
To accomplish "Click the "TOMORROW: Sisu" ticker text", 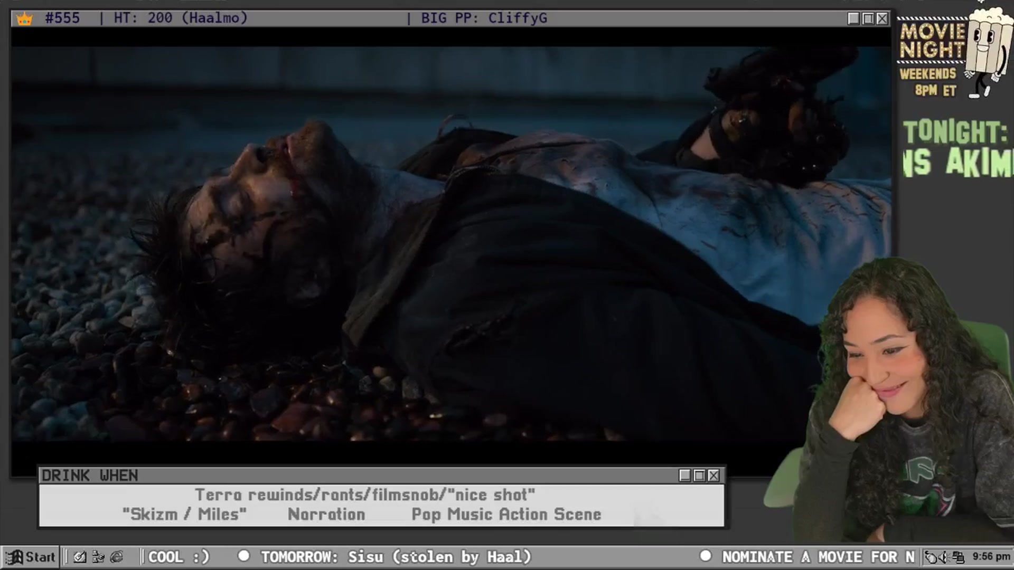I will 396,557.
